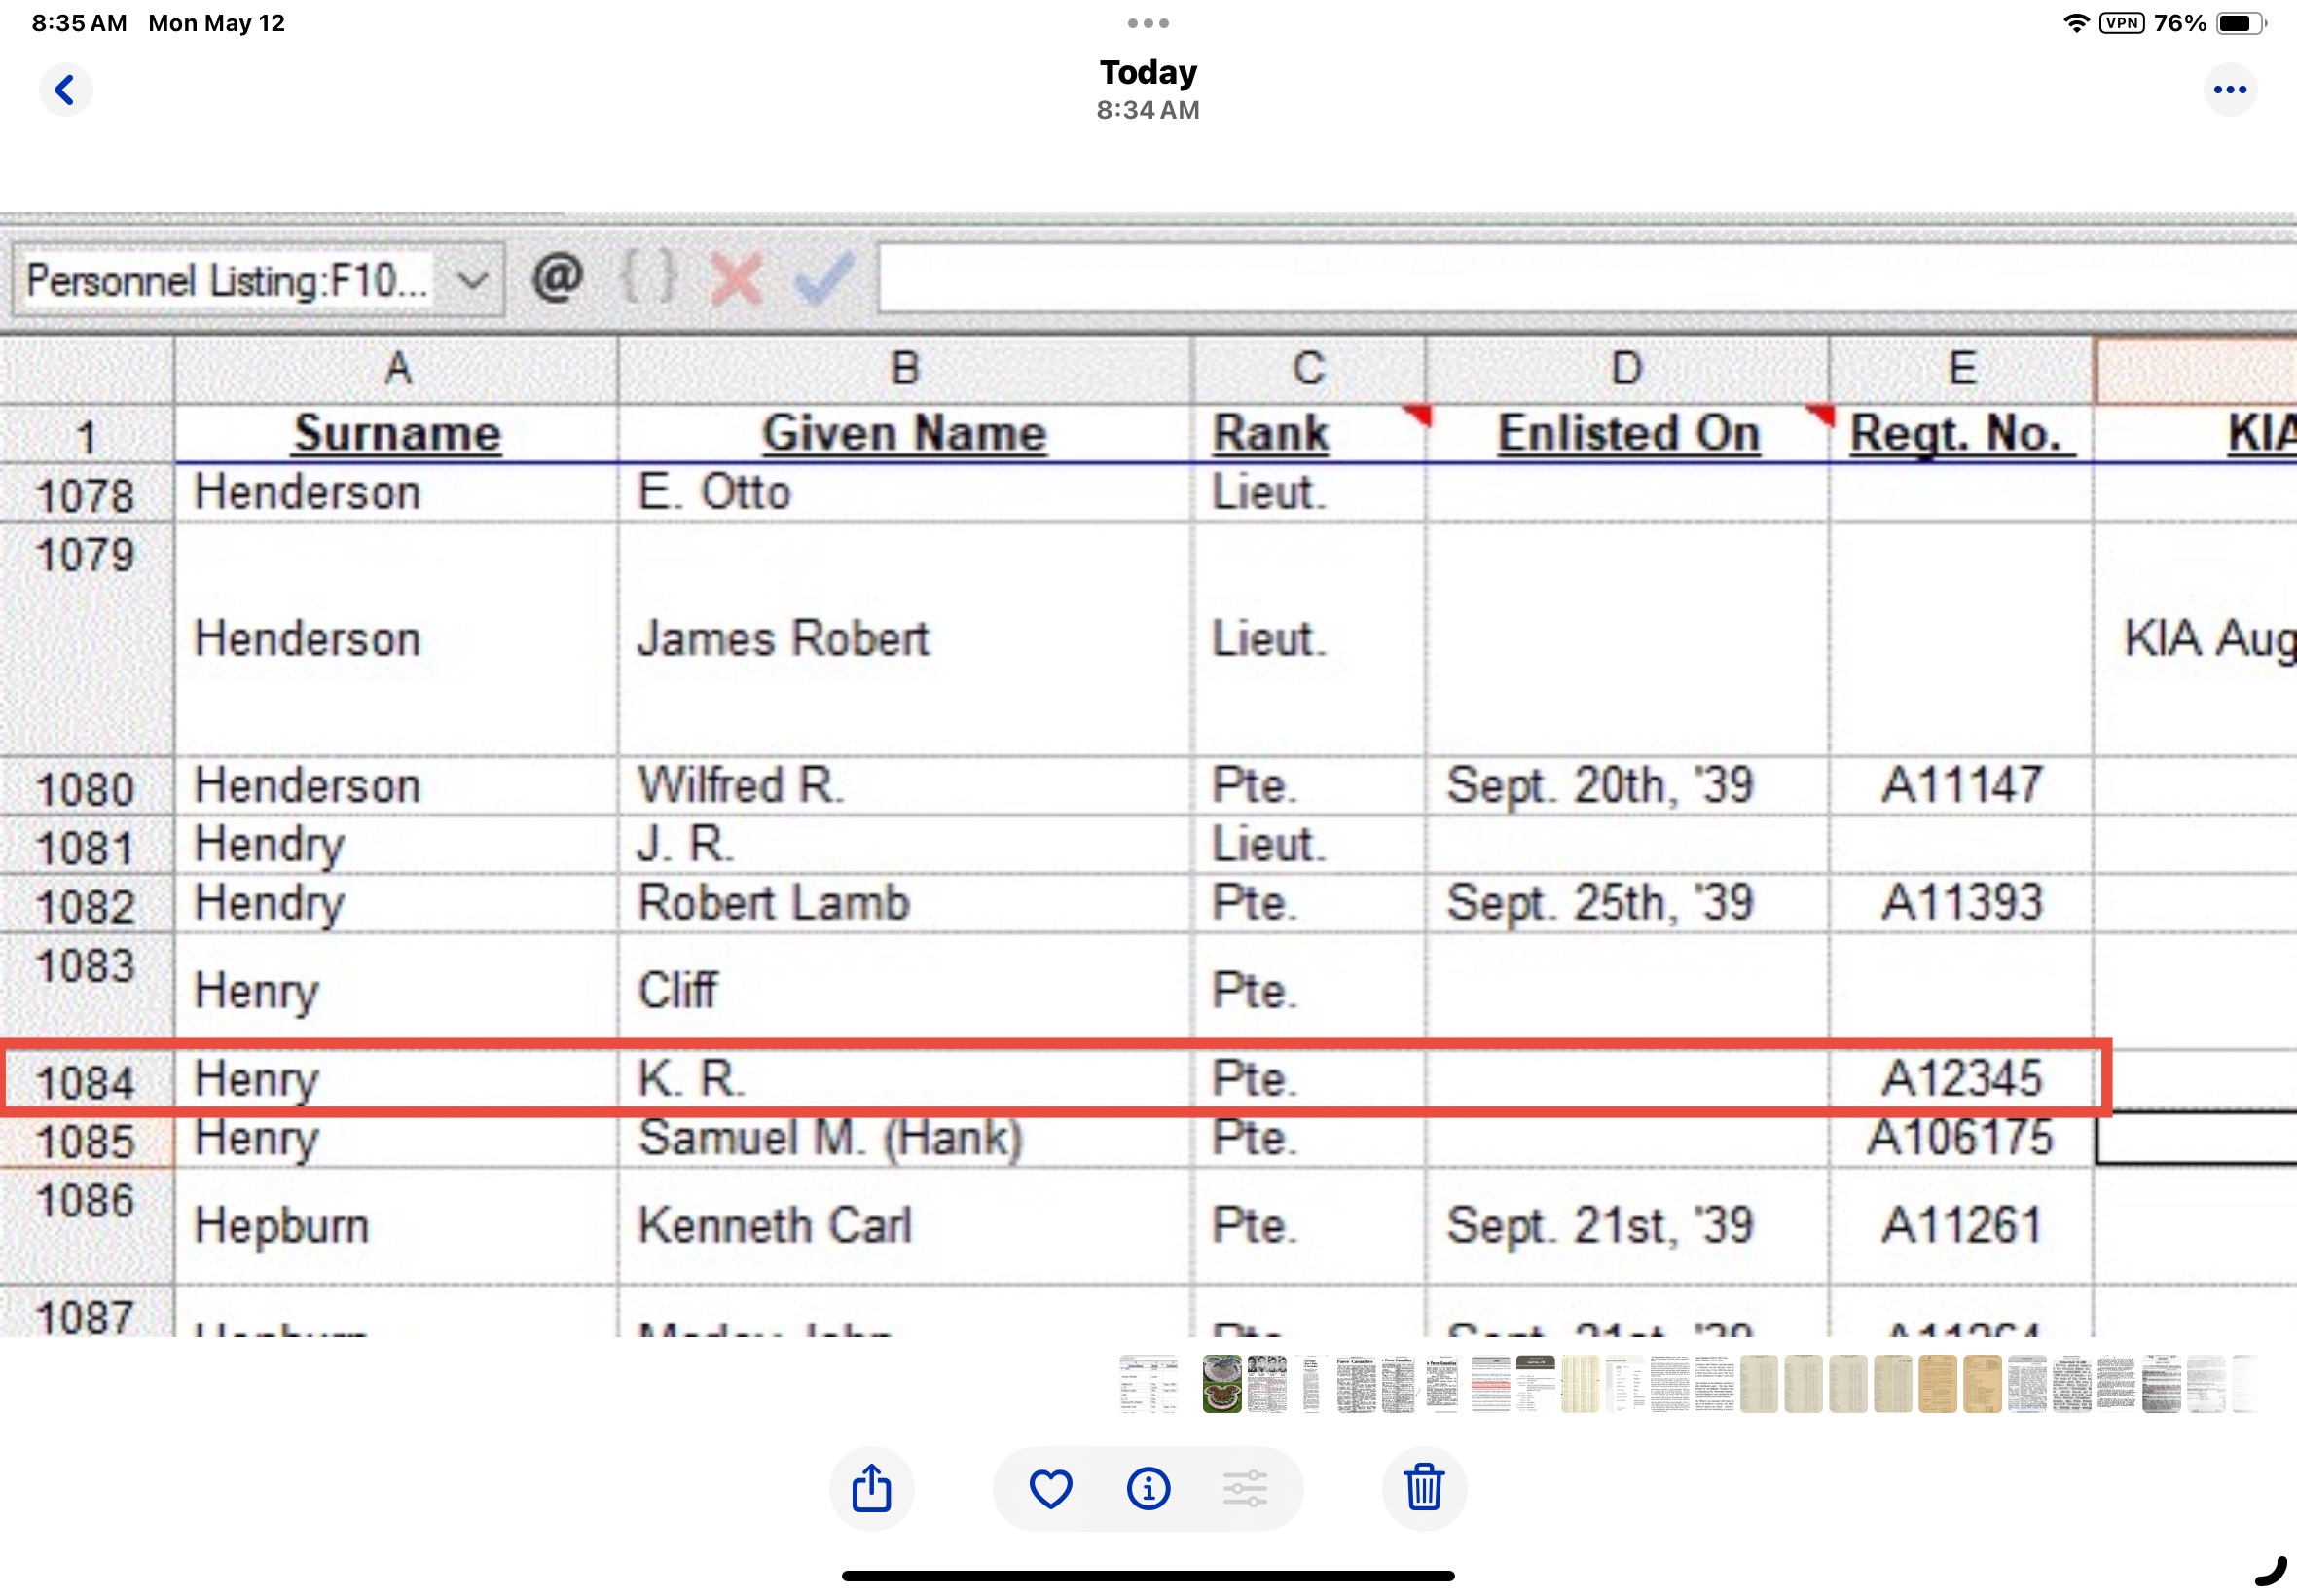Tap the home indicator bar at bottom
Viewport: 2297px width, 1596px height.
pyautogui.click(x=1148, y=1576)
